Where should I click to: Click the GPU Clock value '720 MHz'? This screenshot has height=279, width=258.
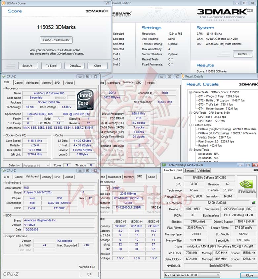(x=192, y=253)
